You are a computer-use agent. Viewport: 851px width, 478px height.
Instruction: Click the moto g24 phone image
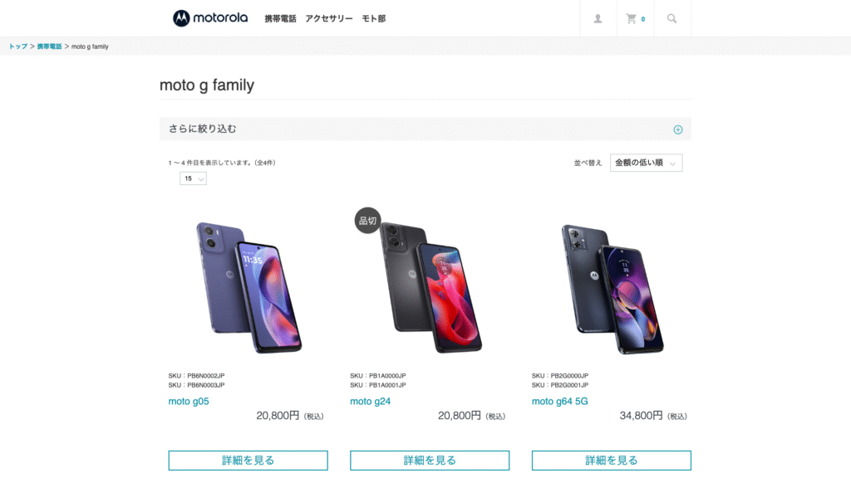point(430,287)
